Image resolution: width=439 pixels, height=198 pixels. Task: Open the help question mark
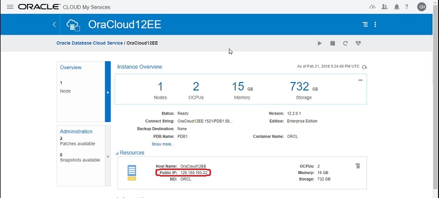coord(407,7)
